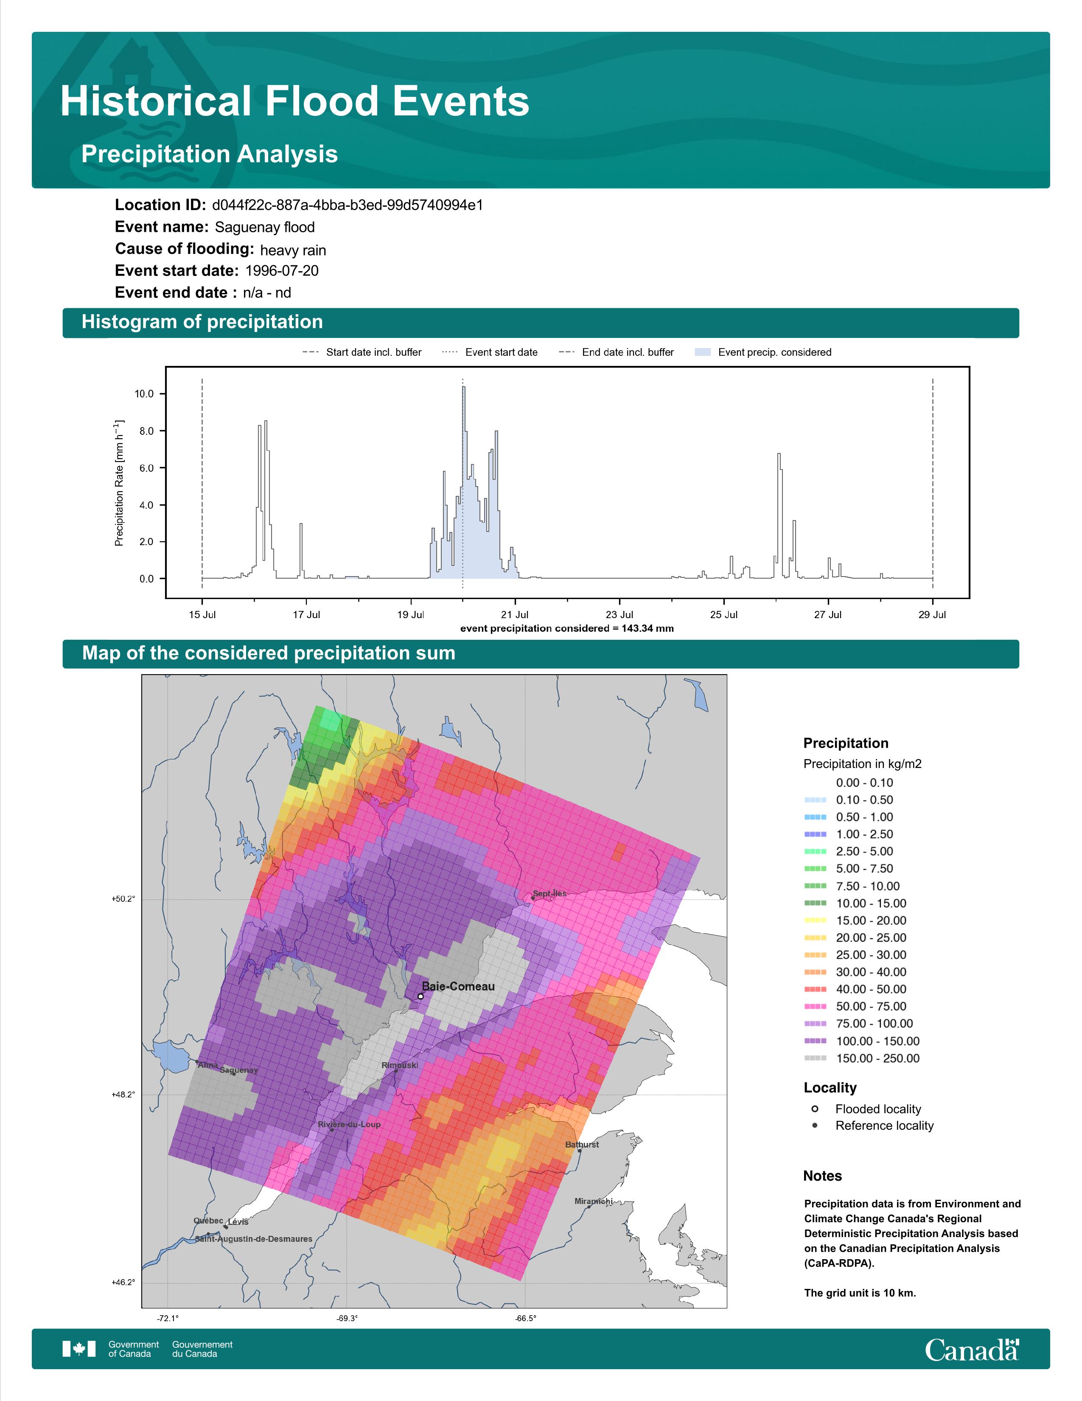Screen dimensions: 1082x1401
Task: Click the Government of Canada text
Action: [x=133, y=1349]
